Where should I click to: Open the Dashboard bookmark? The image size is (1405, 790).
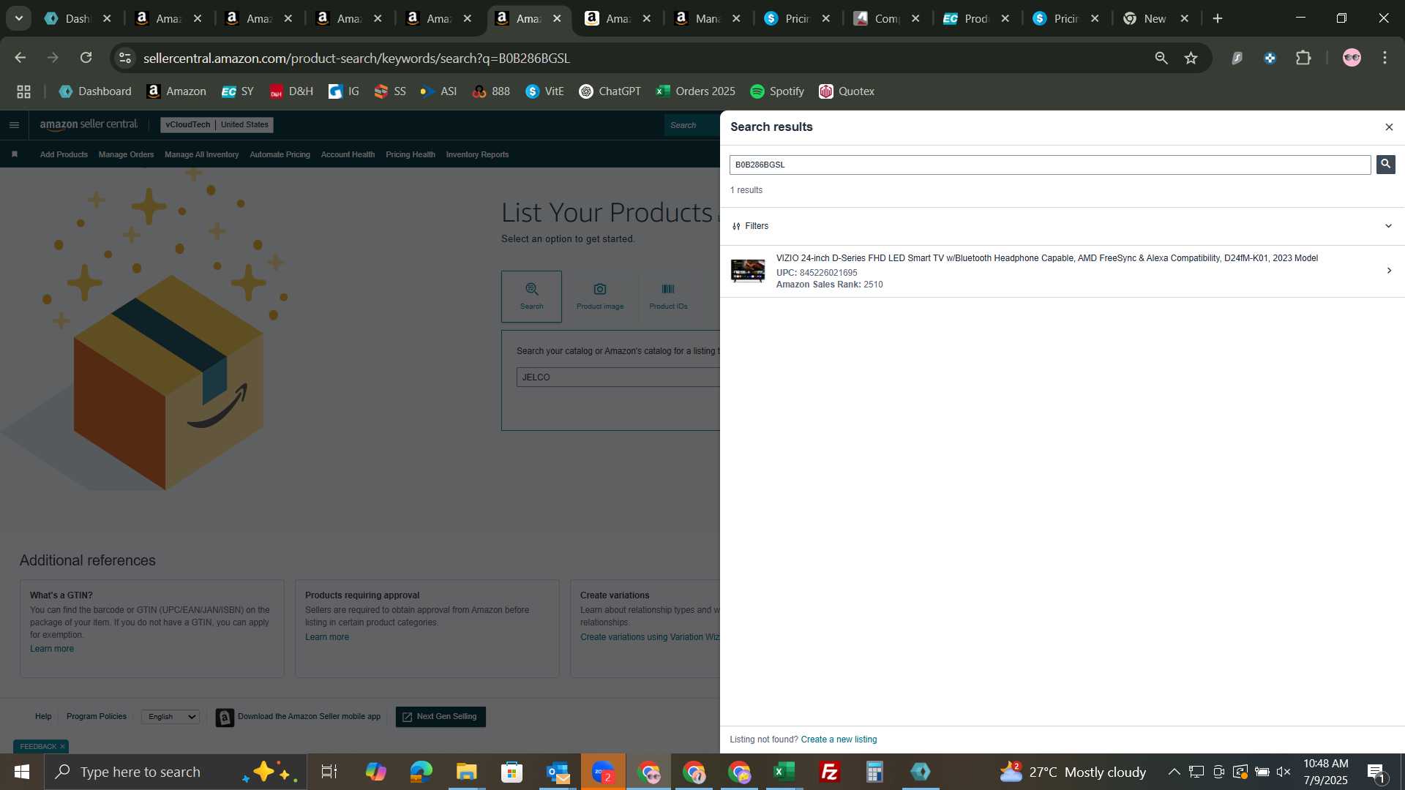95,91
